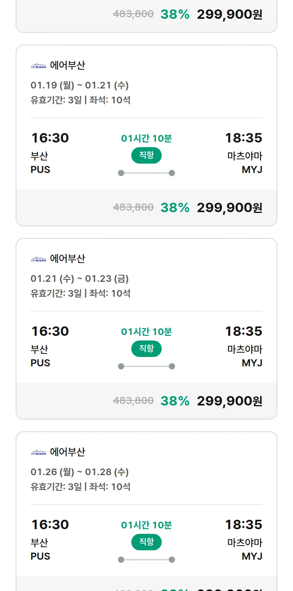This screenshot has height=591, width=293.
Task: Tap the 직항 badge on the 01.19 flight
Action: 146,155
